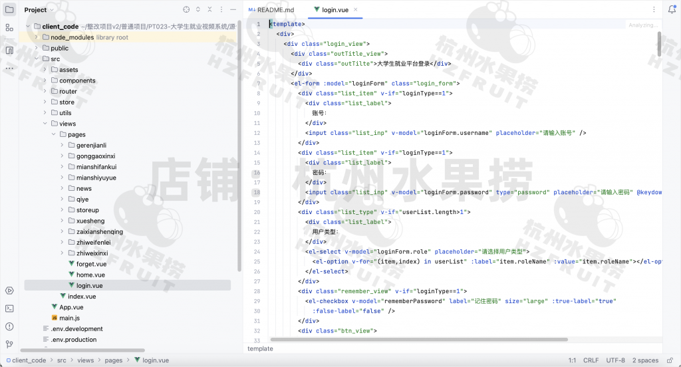This screenshot has height=367, width=681.
Task: Expand the public folder
Action: pos(37,49)
